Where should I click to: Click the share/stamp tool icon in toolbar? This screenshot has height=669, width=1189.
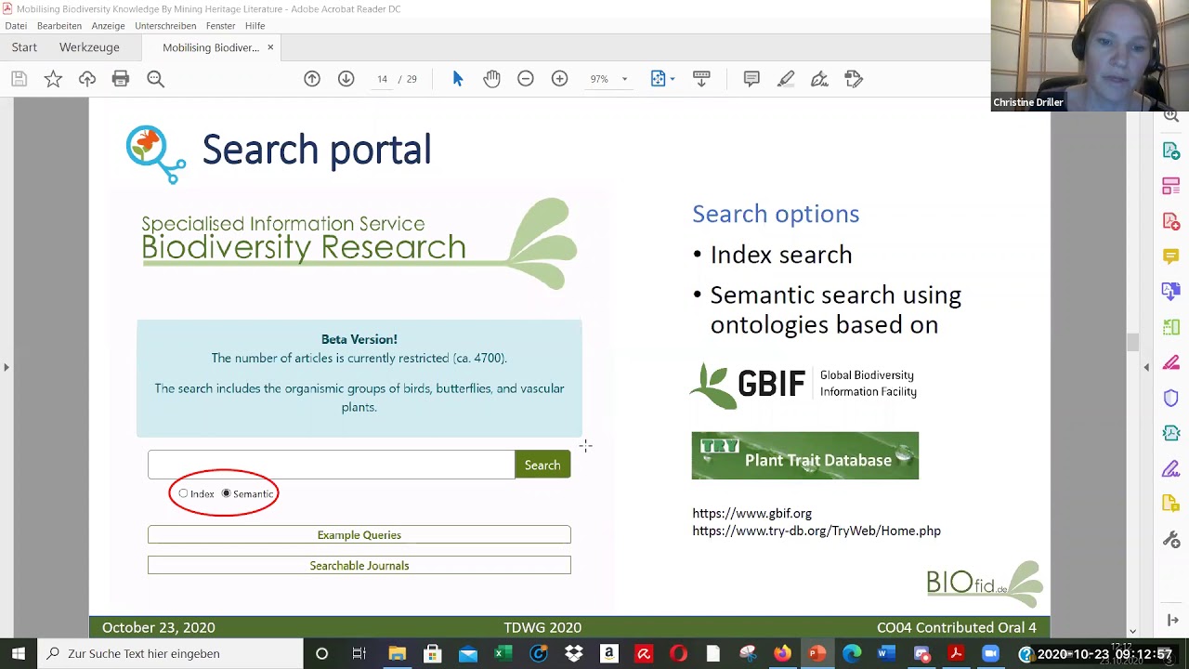click(854, 79)
